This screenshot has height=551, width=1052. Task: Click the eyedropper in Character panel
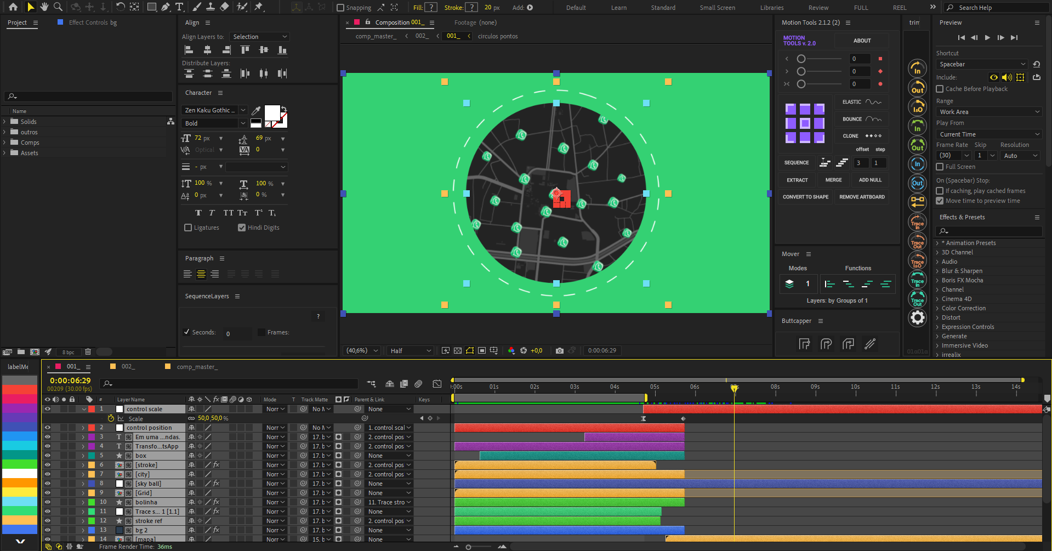[255, 110]
